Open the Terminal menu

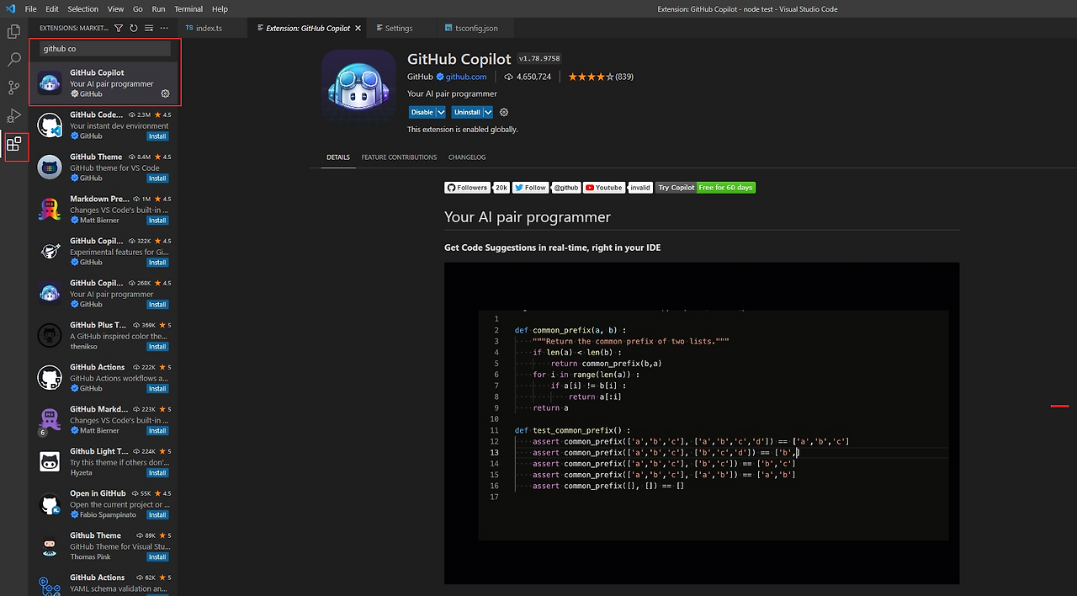(188, 9)
